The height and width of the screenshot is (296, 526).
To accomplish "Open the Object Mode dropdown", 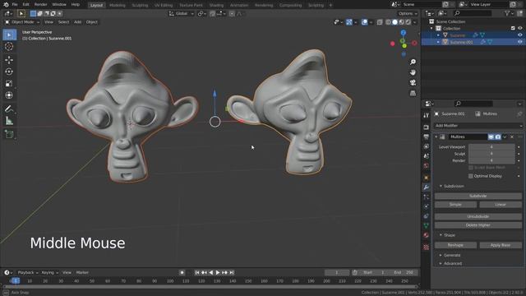I will click(x=22, y=22).
